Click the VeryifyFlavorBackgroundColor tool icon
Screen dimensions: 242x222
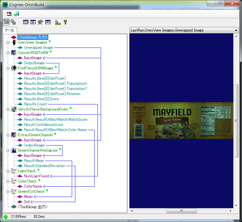pyautogui.click(x=14, y=109)
